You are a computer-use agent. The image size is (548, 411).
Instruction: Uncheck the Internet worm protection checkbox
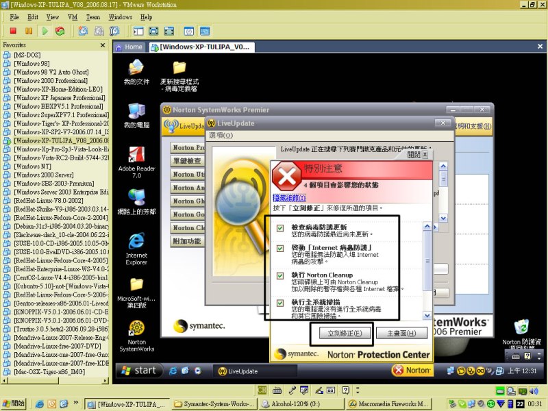280,249
